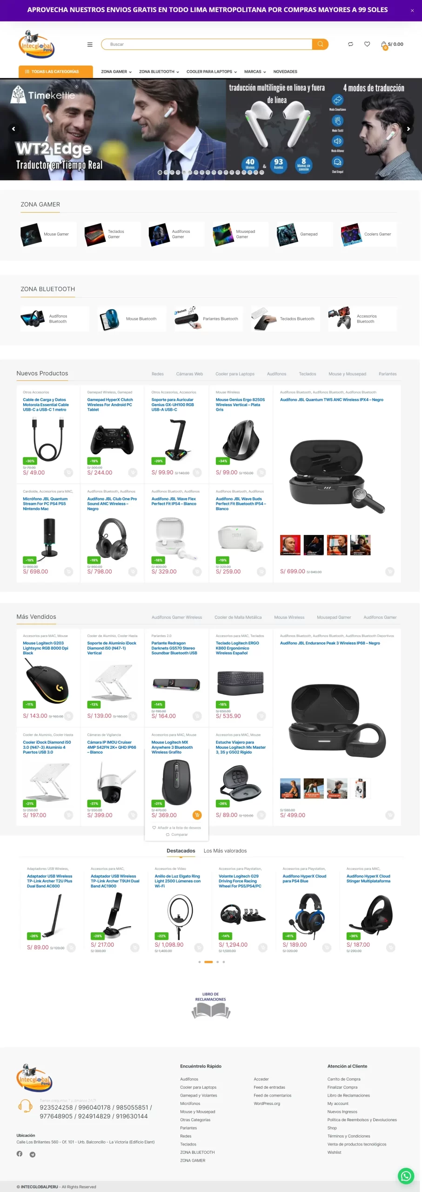Expand the ZONA GAMER dropdown menu
Image resolution: width=422 pixels, height=1192 pixels.
pyautogui.click(x=116, y=72)
